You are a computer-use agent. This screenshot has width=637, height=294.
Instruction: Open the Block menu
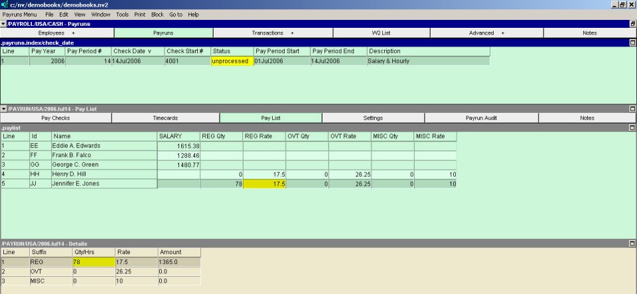click(157, 14)
